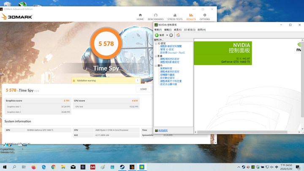Collapse the 顯示 tree node
The image size is (304, 171).
coord(156,66)
